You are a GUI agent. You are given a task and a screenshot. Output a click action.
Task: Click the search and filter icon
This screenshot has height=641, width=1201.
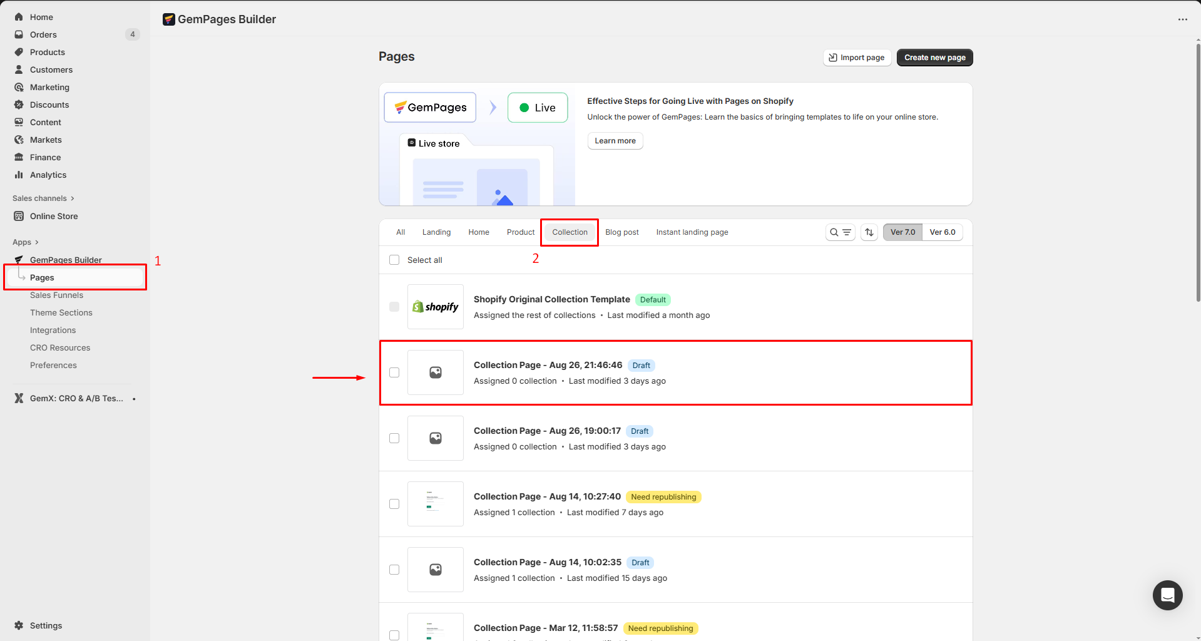(840, 232)
